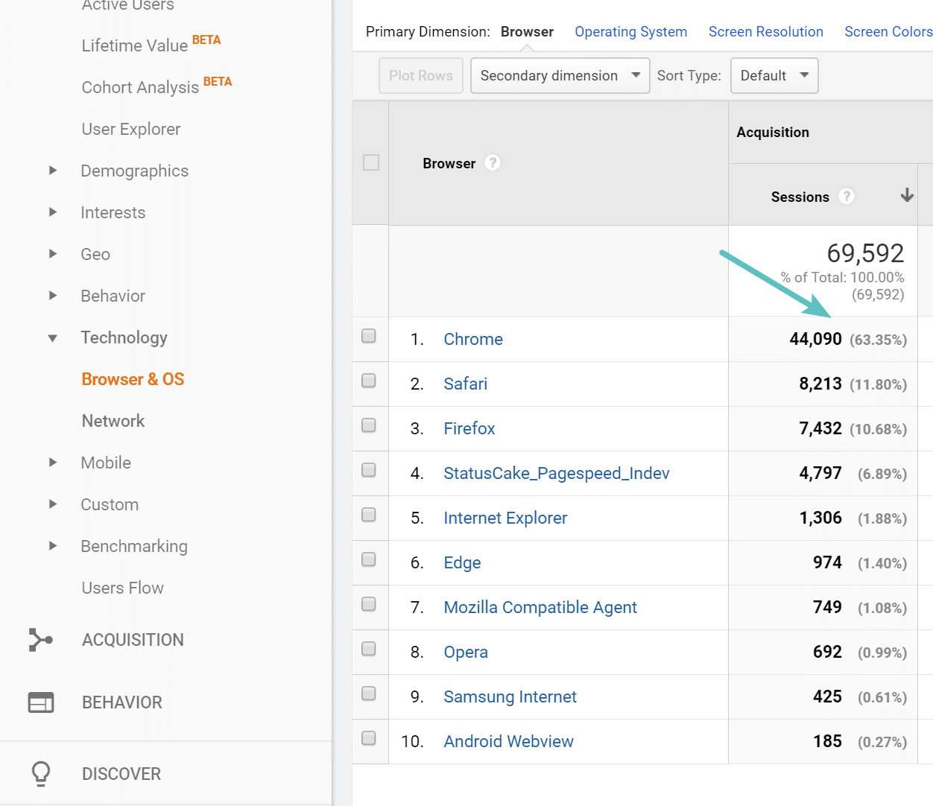
Task: Click the Browser column header
Action: [x=449, y=163]
